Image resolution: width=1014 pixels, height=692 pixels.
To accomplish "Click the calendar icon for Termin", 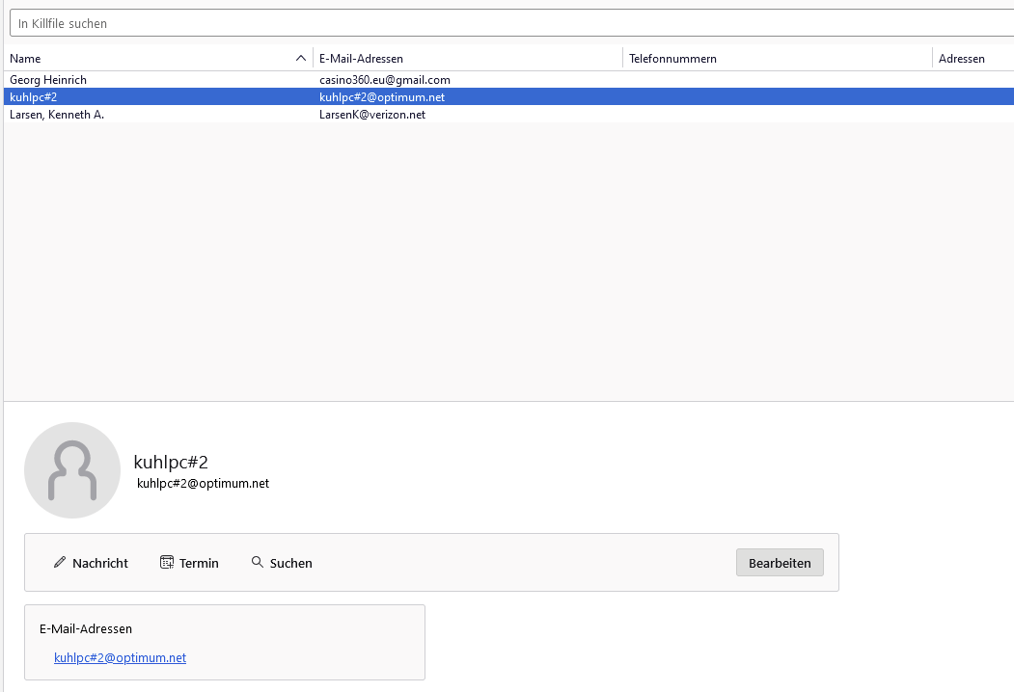I will click(167, 562).
